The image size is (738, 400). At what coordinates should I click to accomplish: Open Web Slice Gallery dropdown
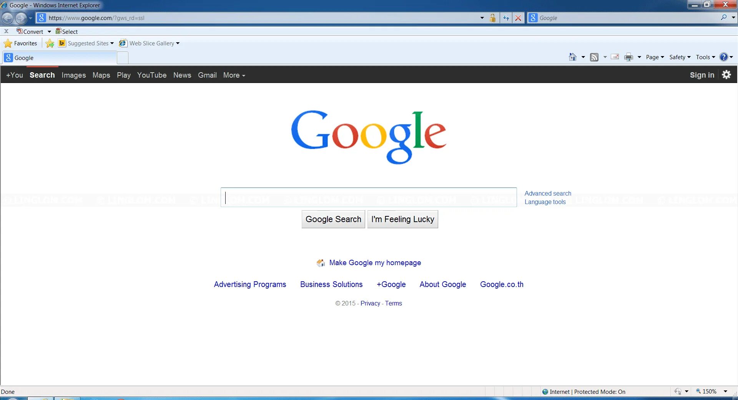coord(149,43)
